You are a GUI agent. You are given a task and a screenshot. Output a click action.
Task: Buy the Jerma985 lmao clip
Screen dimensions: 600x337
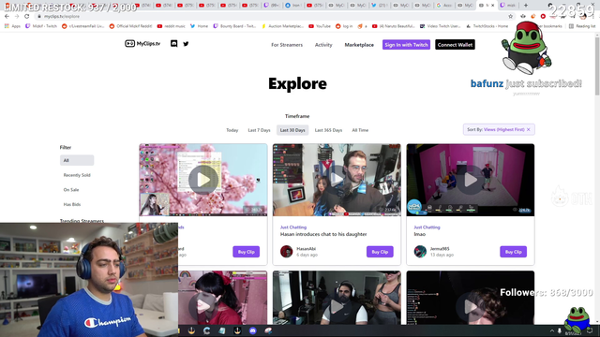(x=513, y=252)
